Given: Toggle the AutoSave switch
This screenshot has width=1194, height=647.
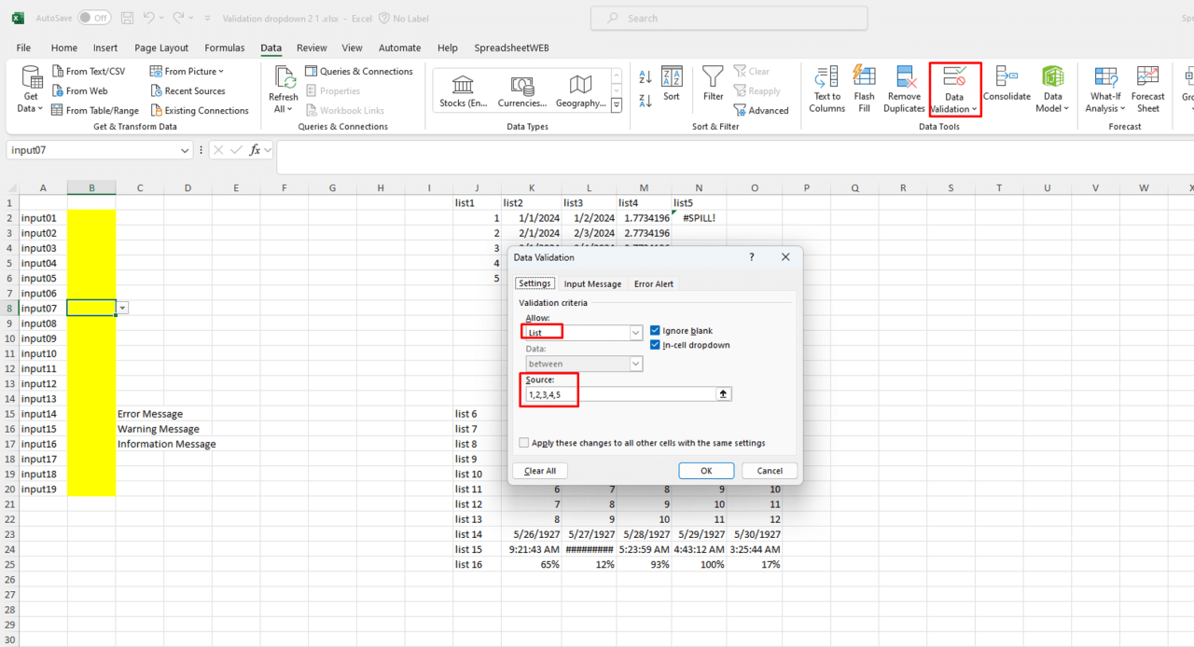Looking at the screenshot, I should (x=94, y=18).
